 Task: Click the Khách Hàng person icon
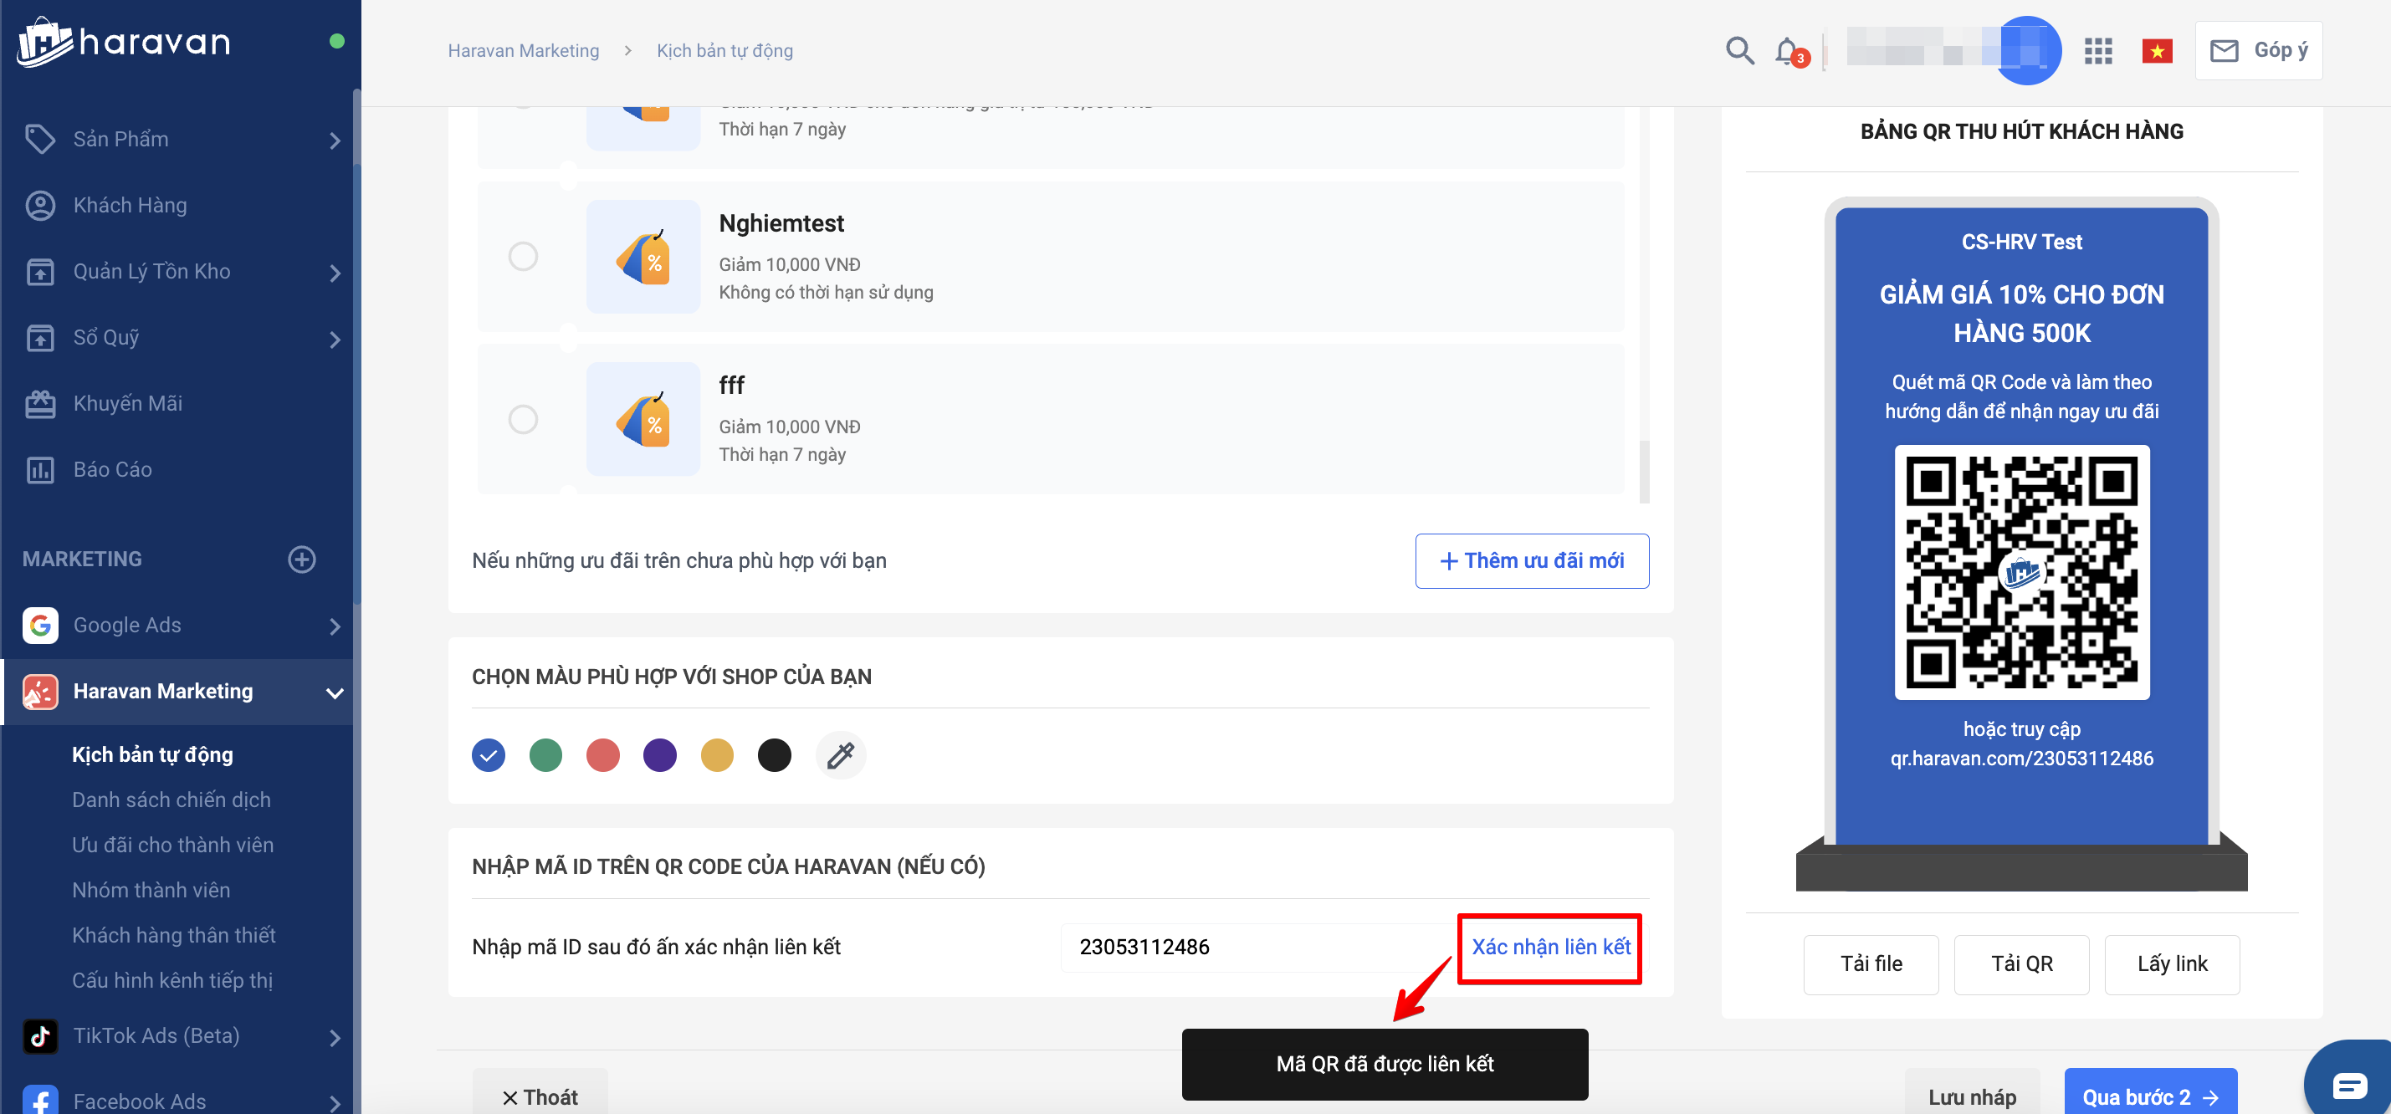[x=40, y=205]
